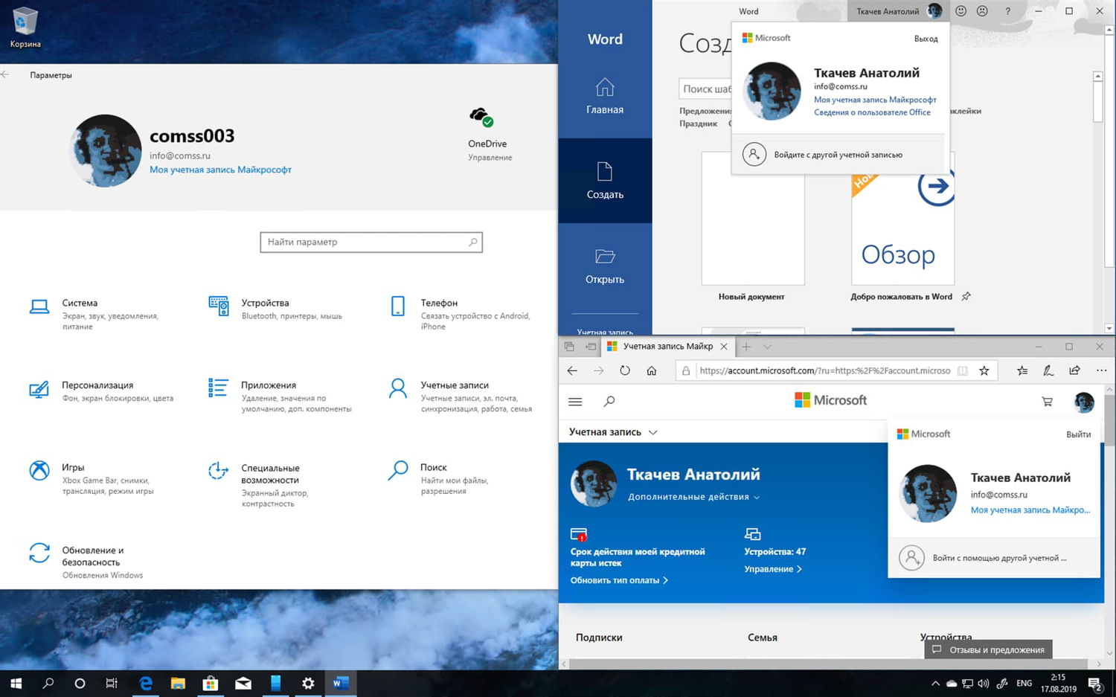1116x697 pixels.
Task: Click the Edge back arrow
Action: [572, 370]
